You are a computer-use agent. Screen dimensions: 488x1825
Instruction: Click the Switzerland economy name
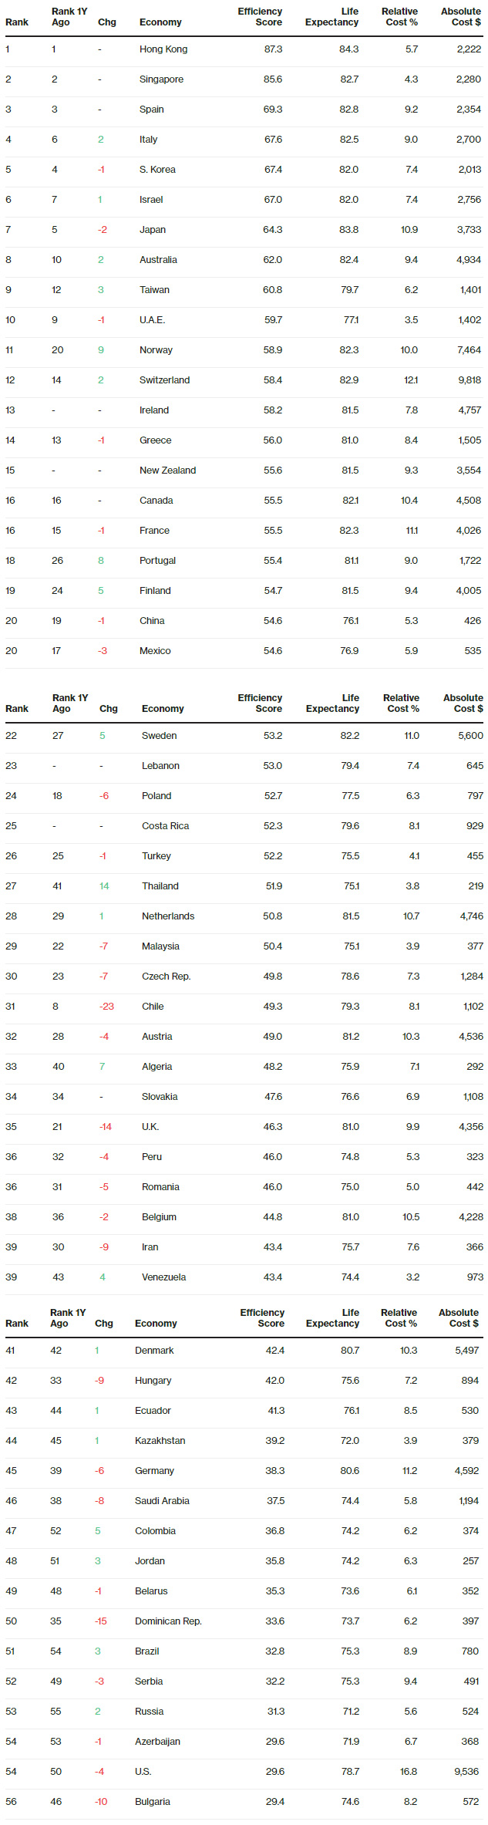(x=164, y=380)
